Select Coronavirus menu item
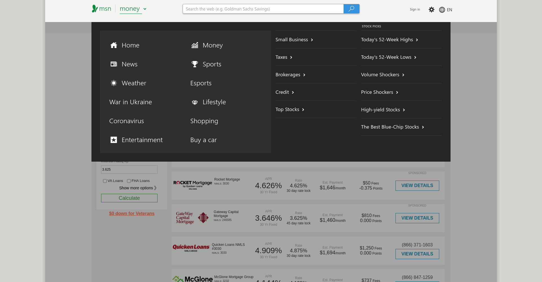Screen dimensions: 542x282 click(126, 121)
